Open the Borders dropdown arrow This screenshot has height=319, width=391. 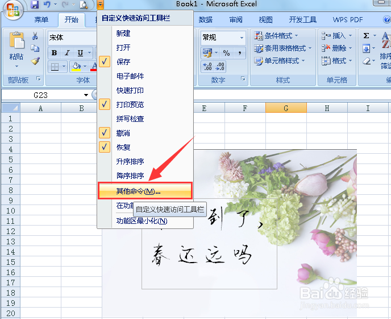pos(64,67)
